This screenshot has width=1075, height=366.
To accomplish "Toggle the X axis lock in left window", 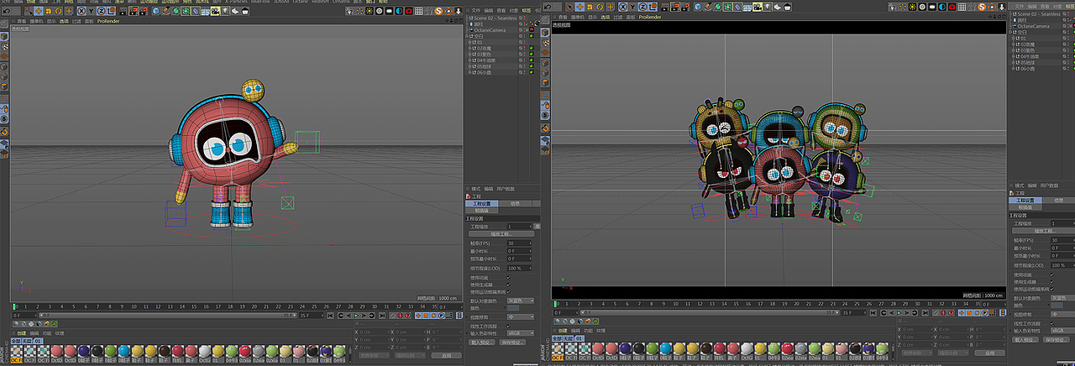I will [81, 11].
